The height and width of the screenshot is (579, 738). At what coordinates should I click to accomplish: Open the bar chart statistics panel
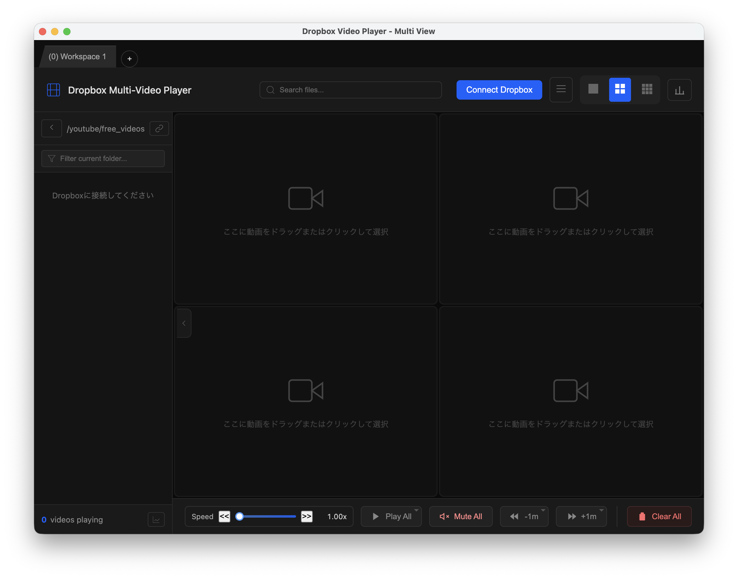tap(679, 90)
